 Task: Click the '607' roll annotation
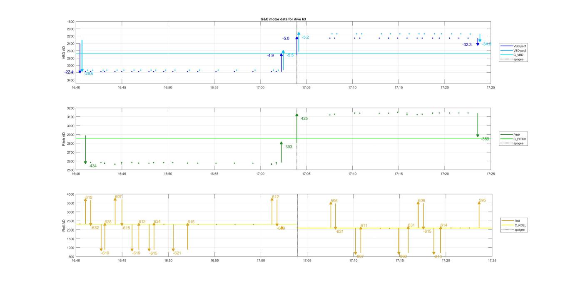click(x=119, y=197)
